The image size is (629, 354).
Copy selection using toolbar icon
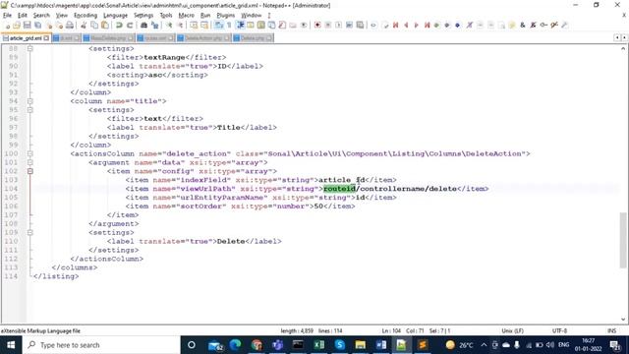(x=94, y=26)
